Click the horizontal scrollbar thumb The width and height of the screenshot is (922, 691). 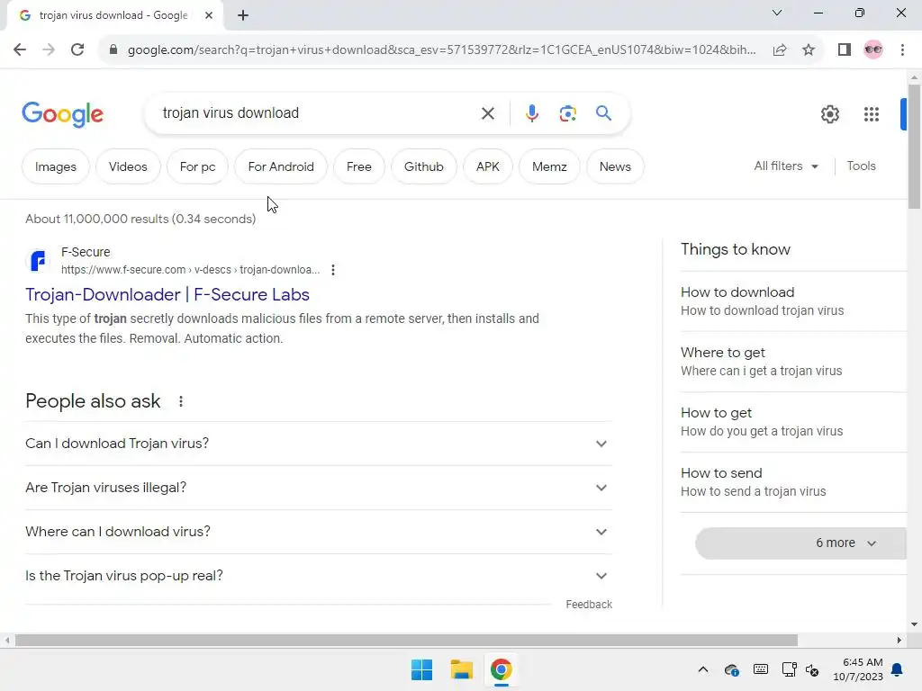point(406,641)
